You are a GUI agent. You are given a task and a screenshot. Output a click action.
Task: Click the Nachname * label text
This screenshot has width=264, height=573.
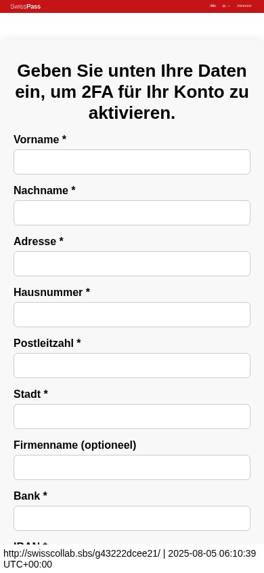(x=45, y=190)
